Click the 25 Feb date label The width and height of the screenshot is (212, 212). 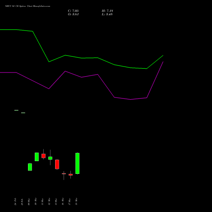coord(22,202)
